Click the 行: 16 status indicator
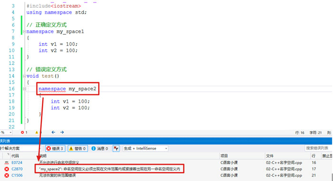Screen dimensions: 333x181 point(300,133)
